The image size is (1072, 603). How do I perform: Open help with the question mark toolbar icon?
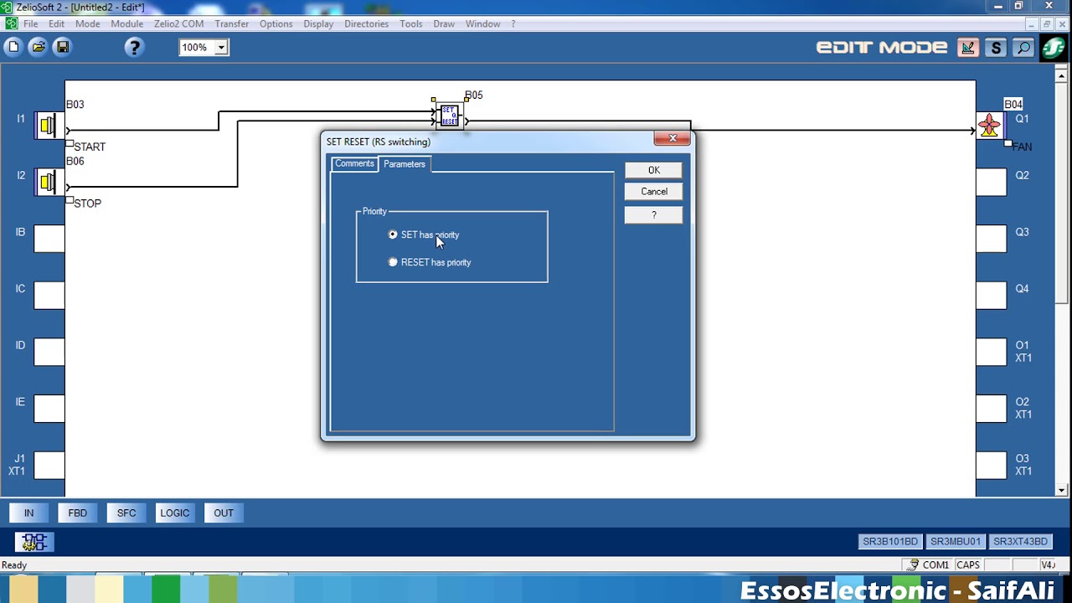pyautogui.click(x=134, y=48)
